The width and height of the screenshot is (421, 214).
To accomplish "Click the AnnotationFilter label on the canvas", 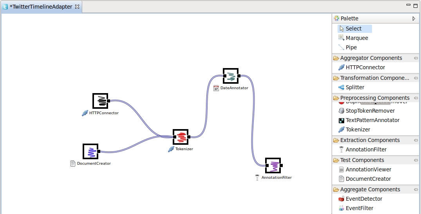I will (276, 178).
